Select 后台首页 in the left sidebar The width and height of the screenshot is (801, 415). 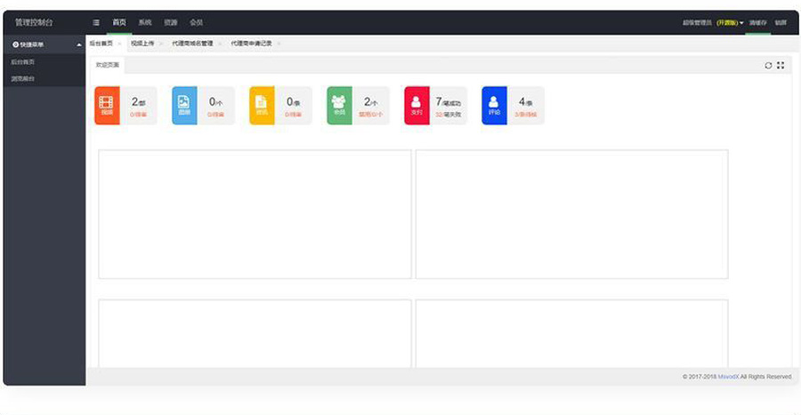click(23, 62)
